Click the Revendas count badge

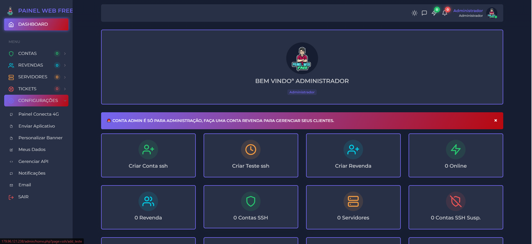tap(57, 65)
